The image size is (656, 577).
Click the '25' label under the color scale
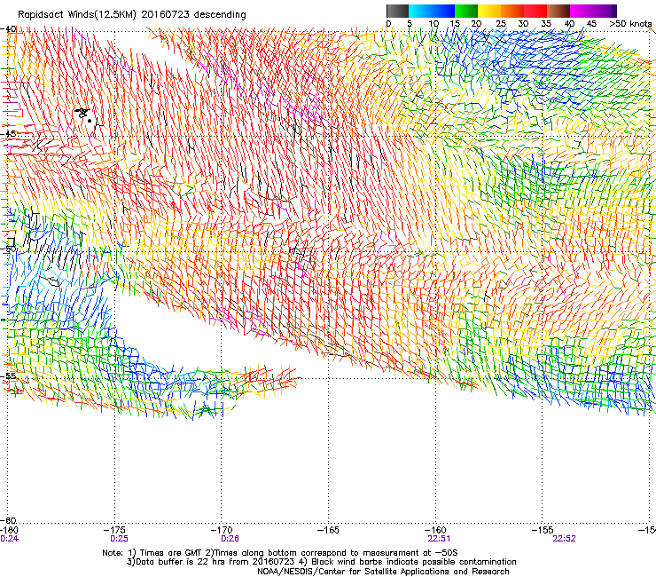pos(501,24)
